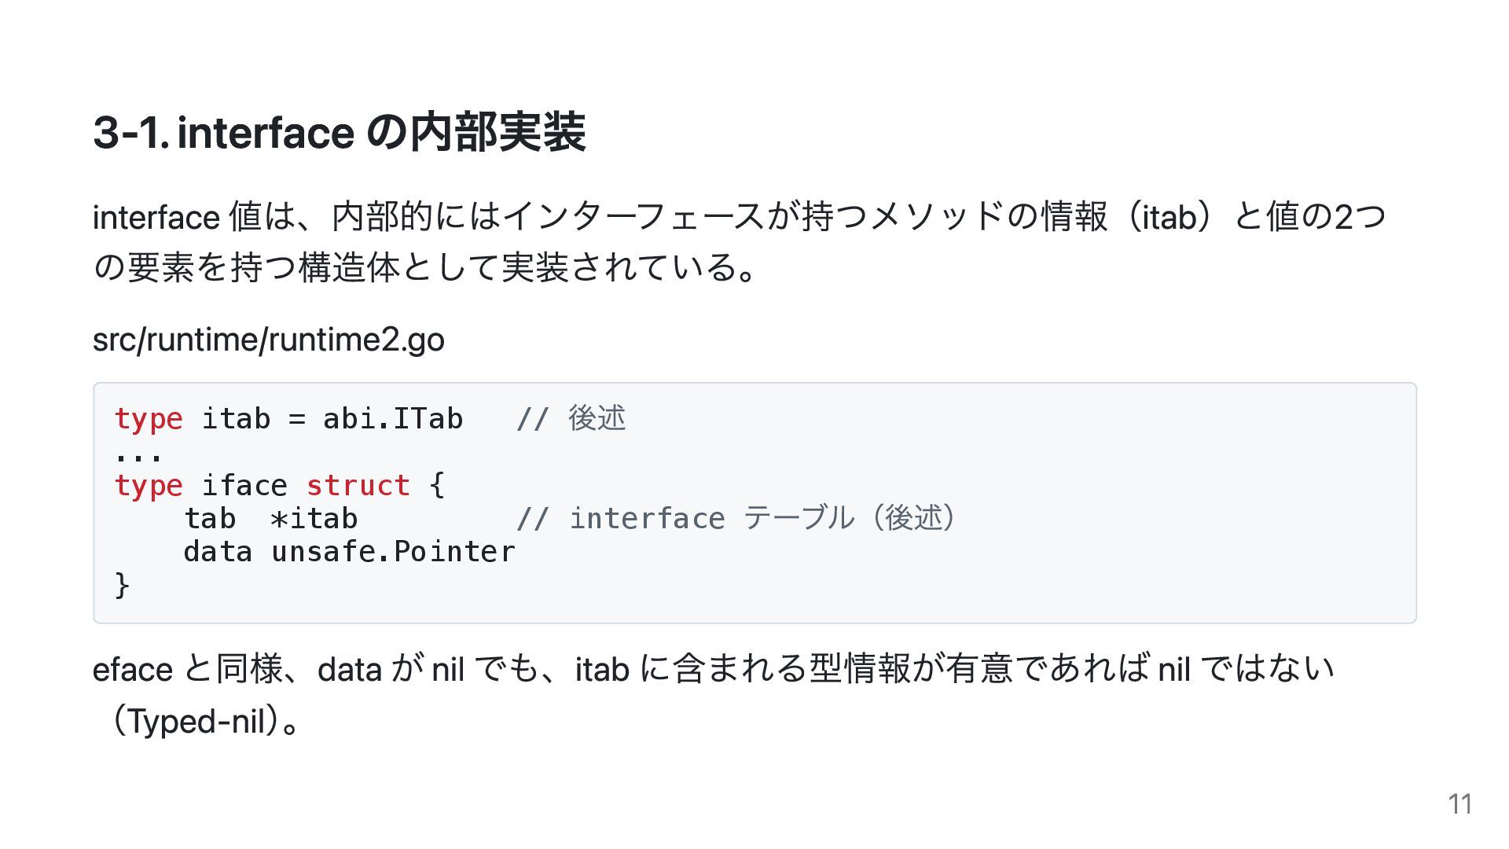Click the slide title '3-1. interface の内部実装'
Image resolution: width=1509 pixels, height=849 pixels.
pyautogui.click(x=340, y=132)
